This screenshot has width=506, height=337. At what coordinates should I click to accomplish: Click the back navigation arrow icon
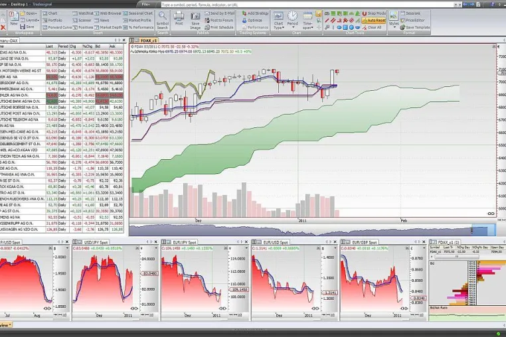[x=465, y=5]
